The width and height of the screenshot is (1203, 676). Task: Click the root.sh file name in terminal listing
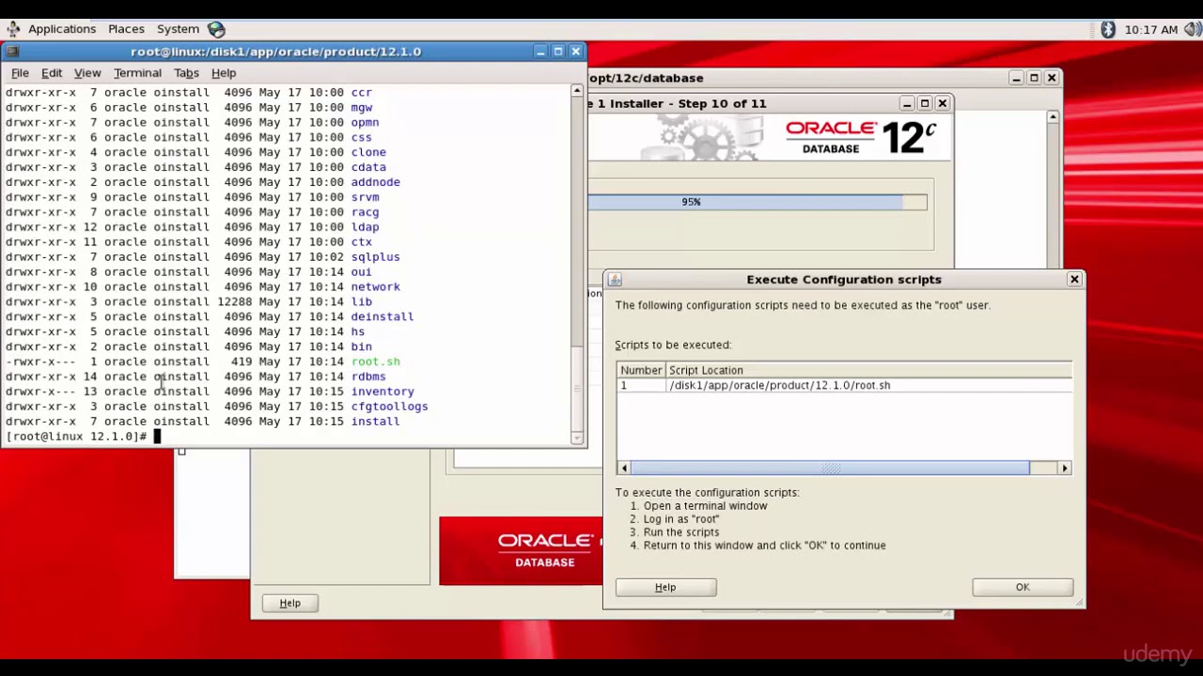click(375, 361)
